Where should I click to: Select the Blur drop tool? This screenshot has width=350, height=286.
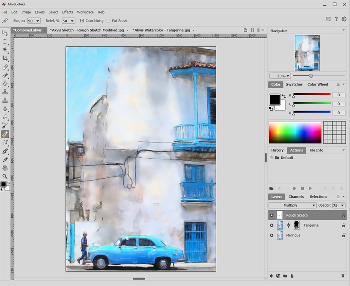[5, 109]
